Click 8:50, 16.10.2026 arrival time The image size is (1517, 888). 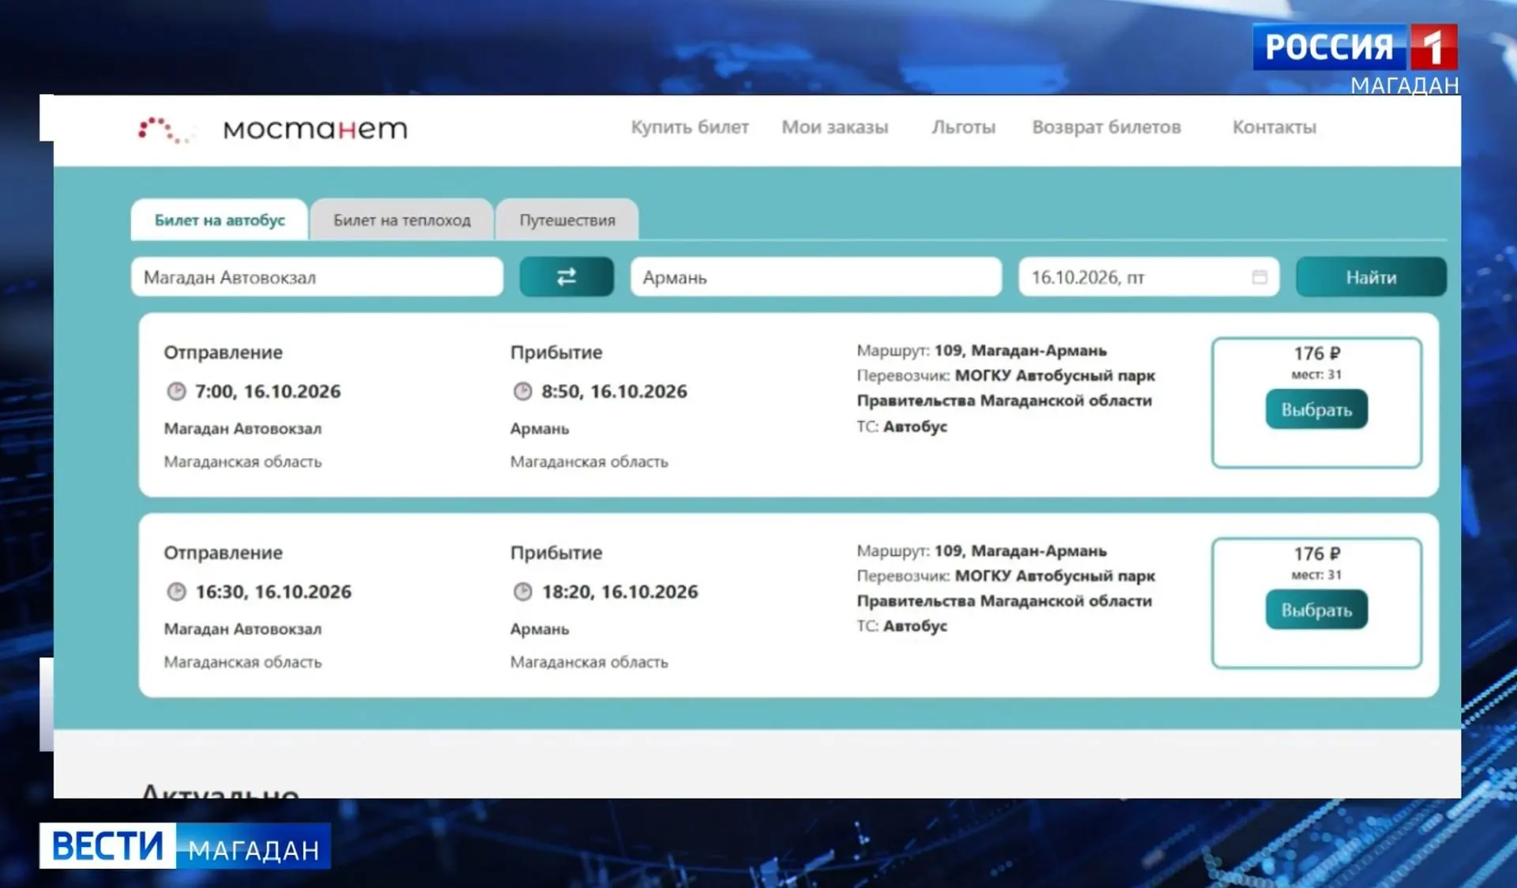click(614, 391)
